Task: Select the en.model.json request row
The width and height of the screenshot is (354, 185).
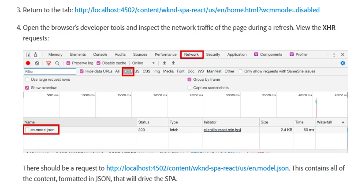Action: click(x=185, y=130)
